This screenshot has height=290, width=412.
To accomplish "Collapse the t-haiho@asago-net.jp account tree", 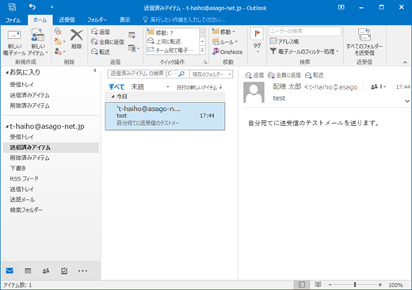I will pyautogui.click(x=7, y=127).
